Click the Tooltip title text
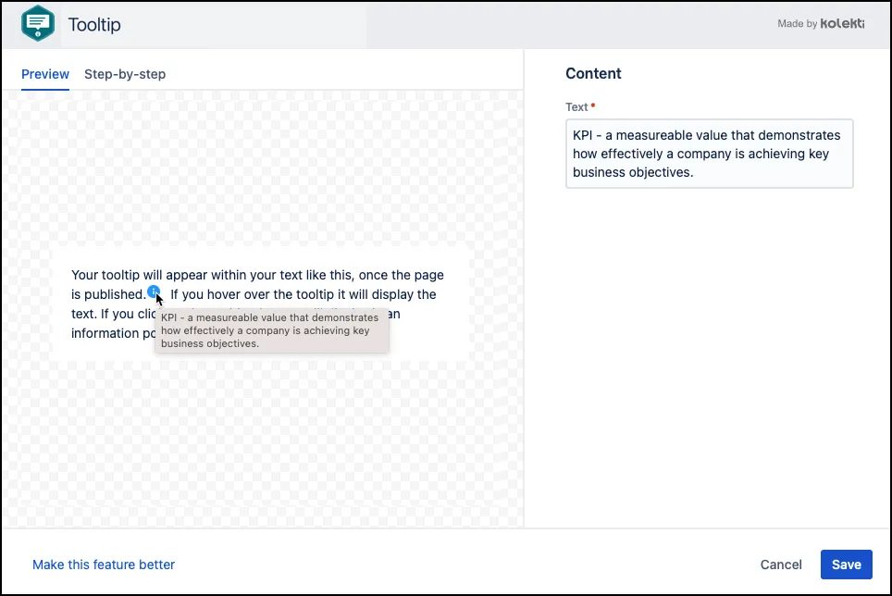This screenshot has height=596, width=892. 94,25
